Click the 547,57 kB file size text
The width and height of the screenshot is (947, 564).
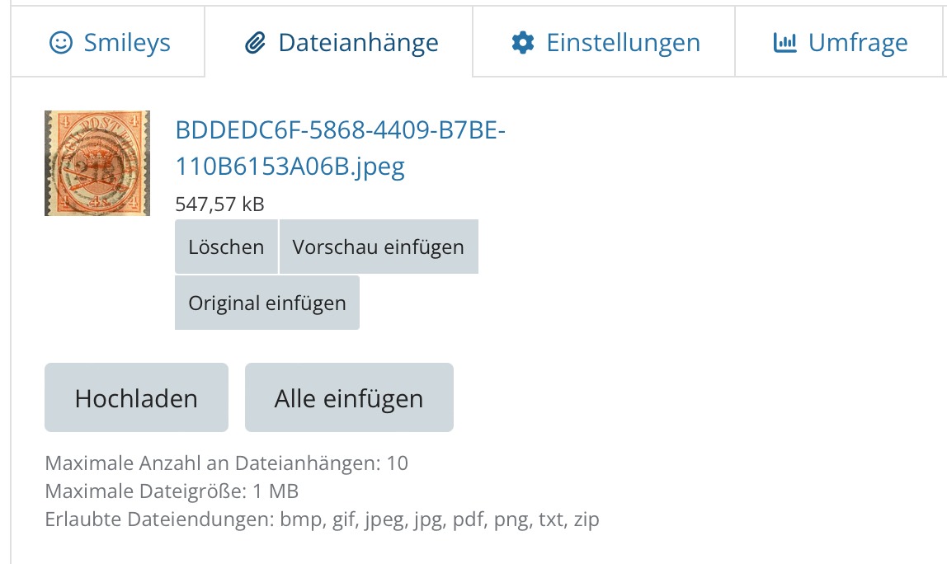tap(219, 204)
